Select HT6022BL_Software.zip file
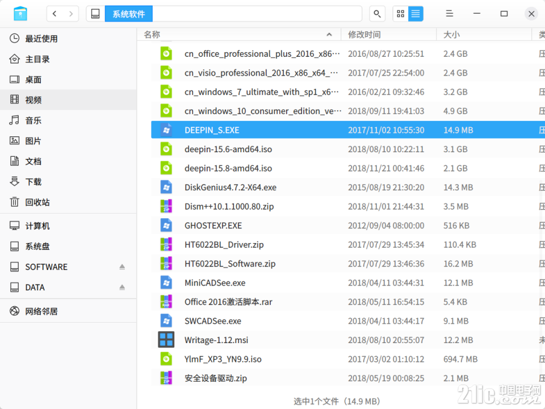 pyautogui.click(x=348, y=264)
